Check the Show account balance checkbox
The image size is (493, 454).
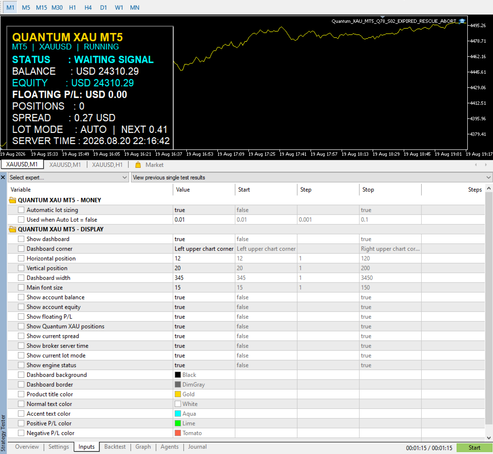click(x=21, y=297)
